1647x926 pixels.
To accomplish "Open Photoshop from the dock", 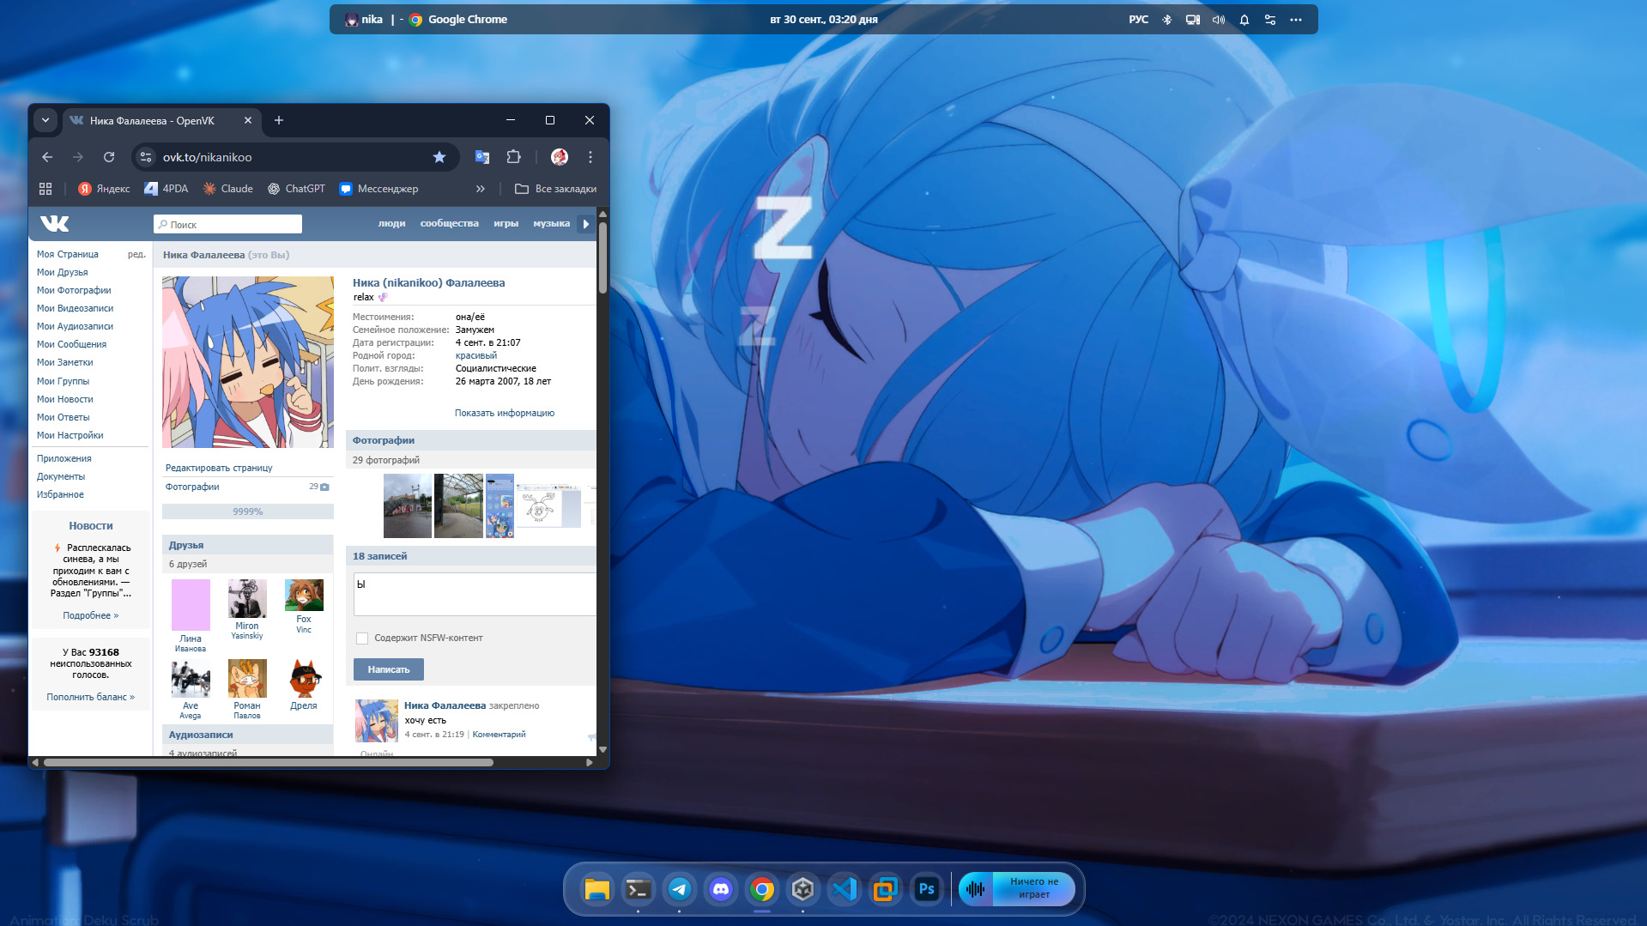I will point(926,889).
